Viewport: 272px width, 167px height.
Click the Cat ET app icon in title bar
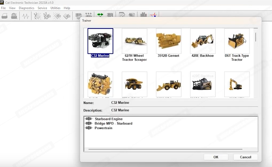pyautogui.click(x=2, y=2)
